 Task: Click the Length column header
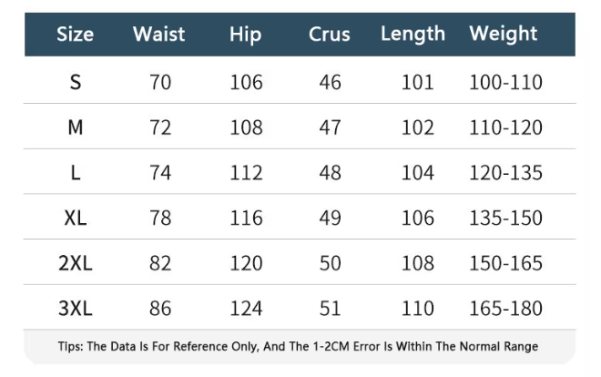click(x=413, y=35)
